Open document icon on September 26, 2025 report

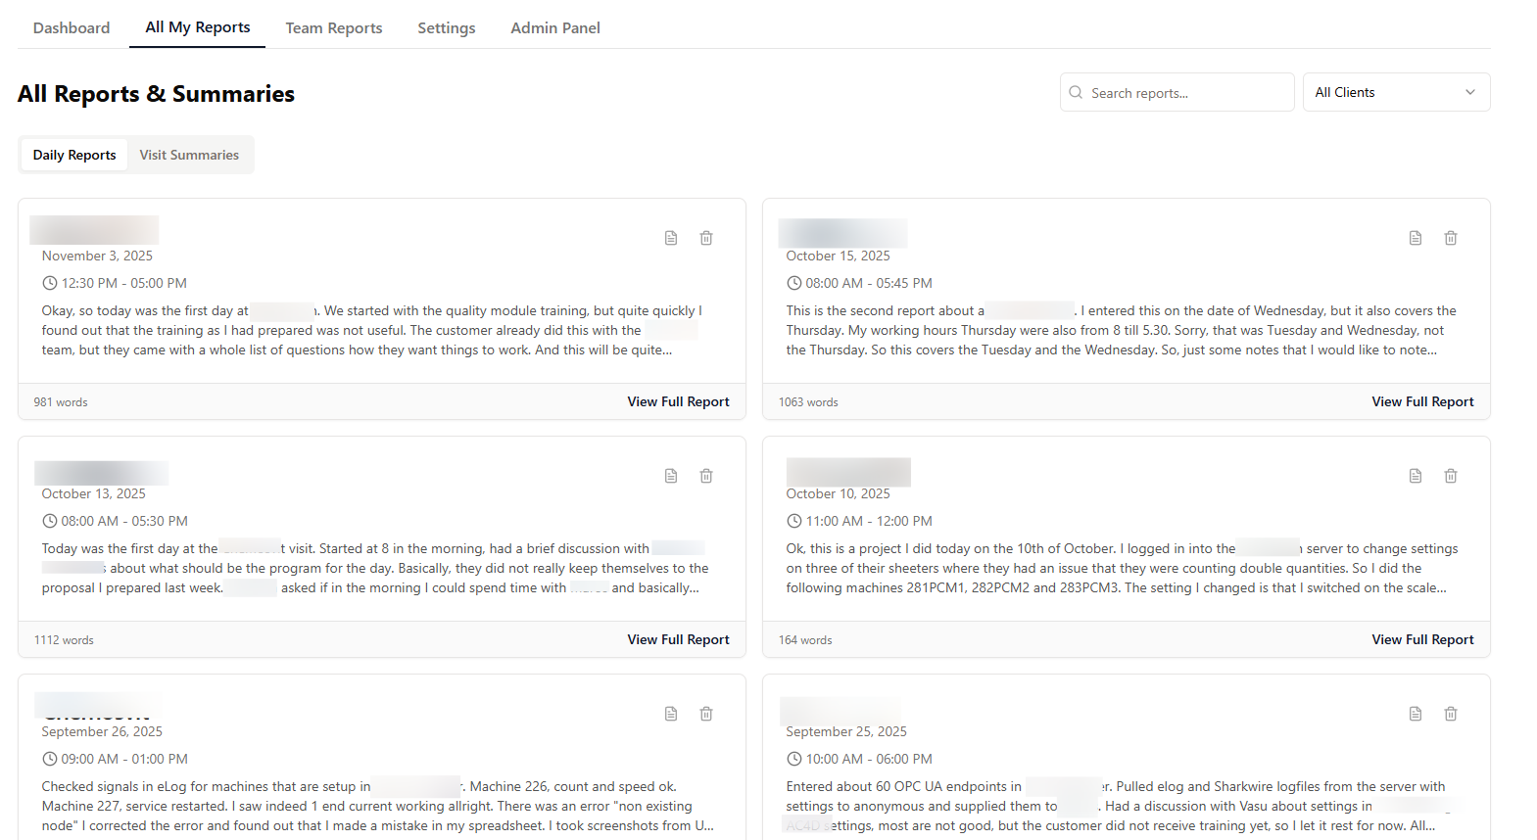[x=671, y=714]
